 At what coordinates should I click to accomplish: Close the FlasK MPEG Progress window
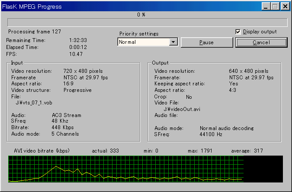[x=285, y=7]
